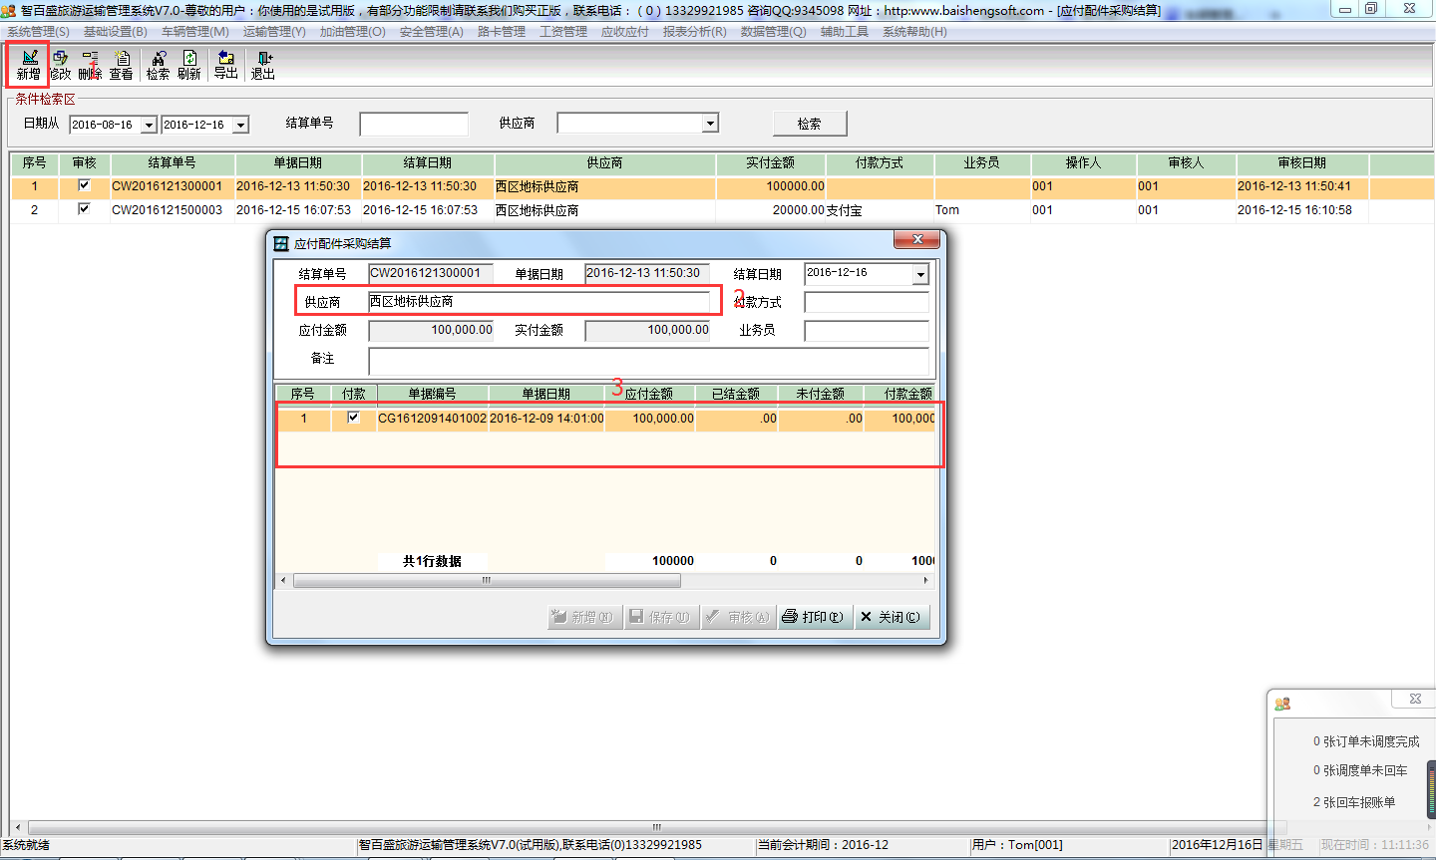Viewport: 1436px width, 860px height.
Task: Click the 查看 toolbar icon
Action: (x=122, y=65)
